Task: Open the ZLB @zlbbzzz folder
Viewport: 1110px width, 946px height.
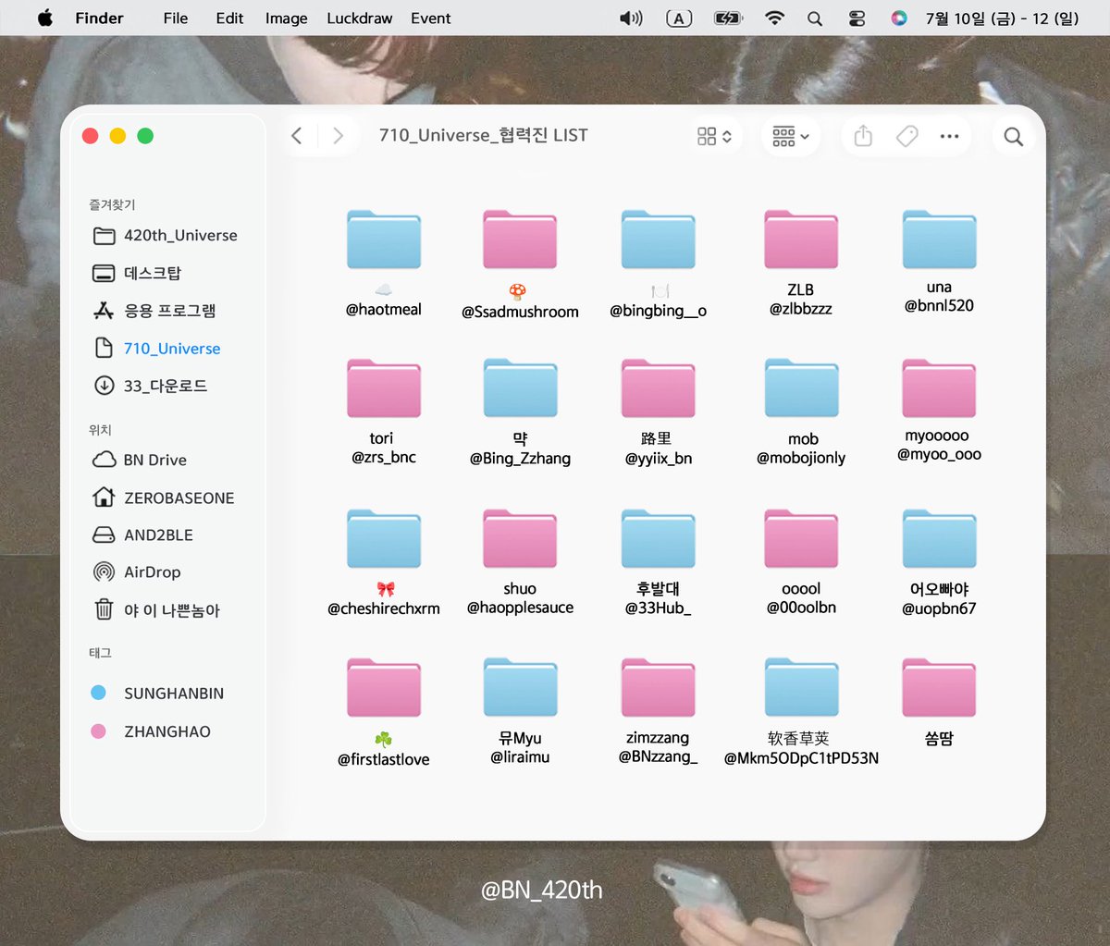Action: click(x=801, y=240)
